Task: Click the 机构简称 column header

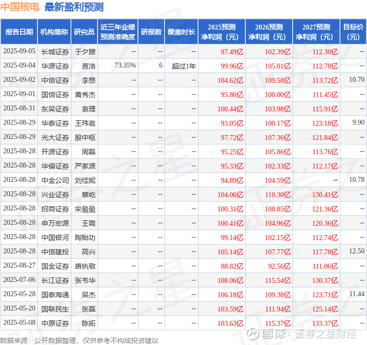Action: coord(54,32)
